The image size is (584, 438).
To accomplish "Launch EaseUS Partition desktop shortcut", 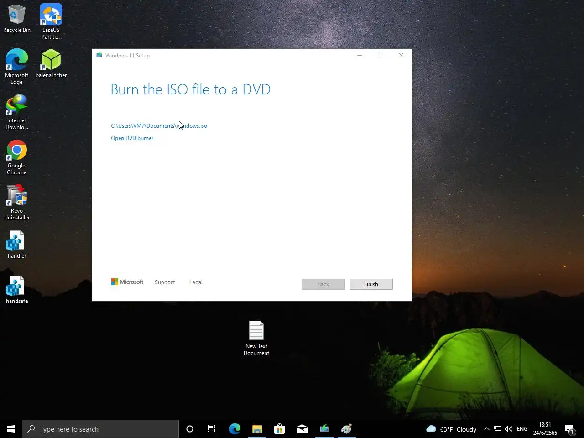I will tap(51, 21).
